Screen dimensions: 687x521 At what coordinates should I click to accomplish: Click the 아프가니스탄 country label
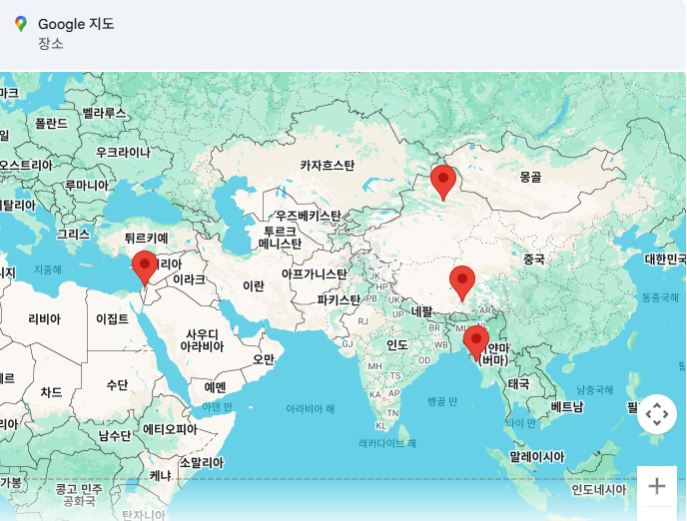(315, 274)
